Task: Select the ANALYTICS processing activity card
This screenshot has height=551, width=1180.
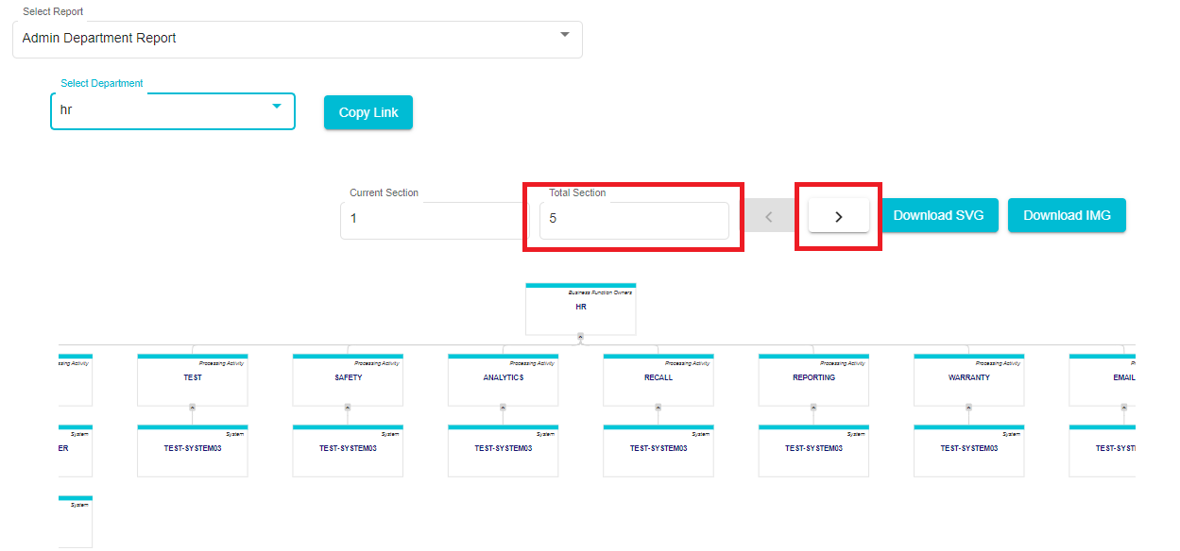Action: point(503,380)
